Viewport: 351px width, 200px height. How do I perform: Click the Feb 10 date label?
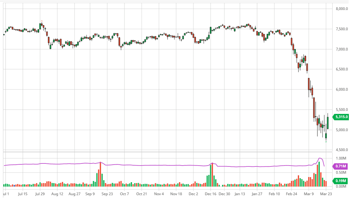274,194
